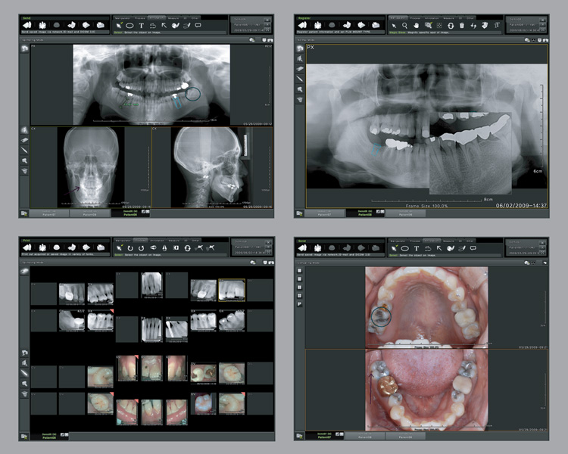Pick the speech bubble note tool, top-left window
Viewport: 568px width, 454px height.
click(198, 25)
